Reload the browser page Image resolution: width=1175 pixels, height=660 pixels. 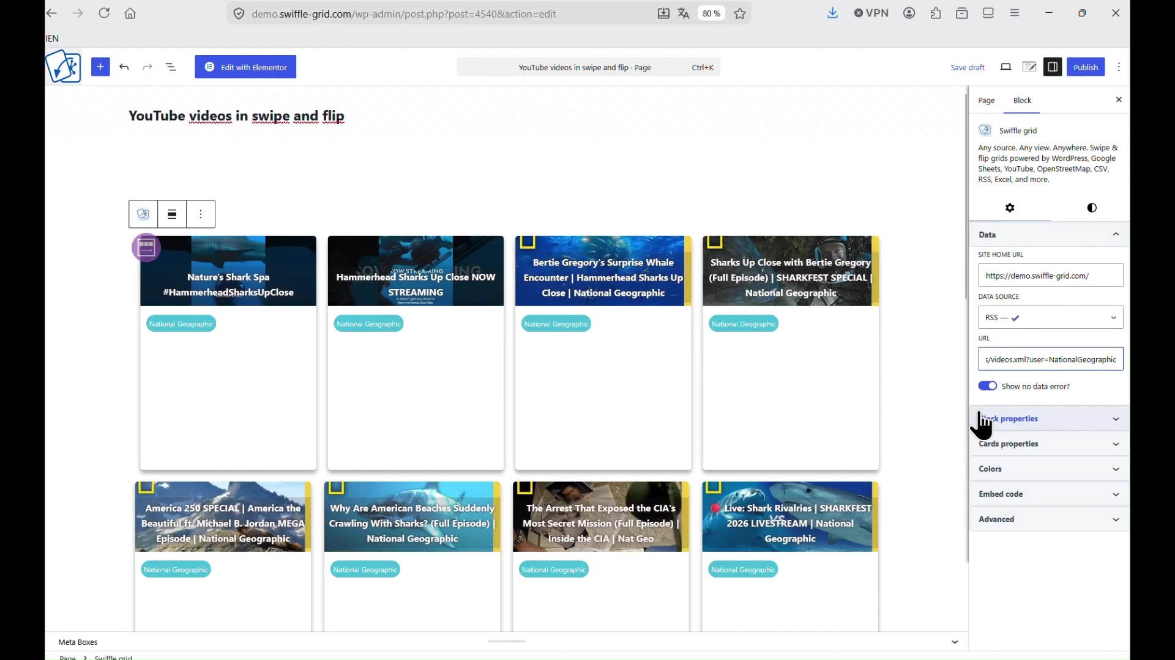[x=104, y=13]
